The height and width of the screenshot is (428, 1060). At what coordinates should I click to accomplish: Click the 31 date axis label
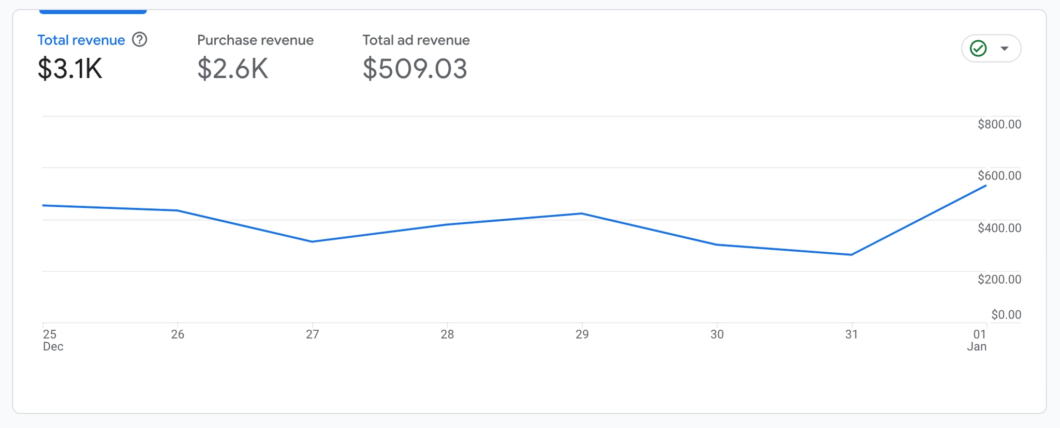[x=851, y=334]
